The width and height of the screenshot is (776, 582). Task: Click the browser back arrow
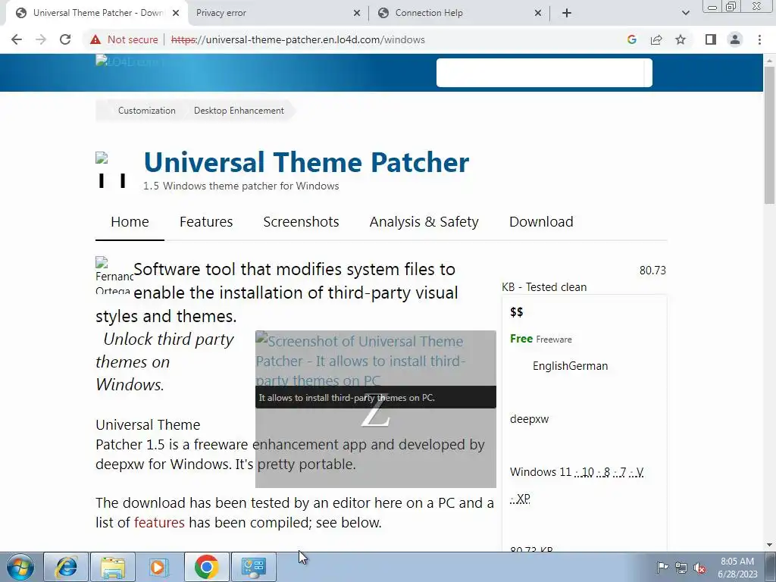point(17,39)
